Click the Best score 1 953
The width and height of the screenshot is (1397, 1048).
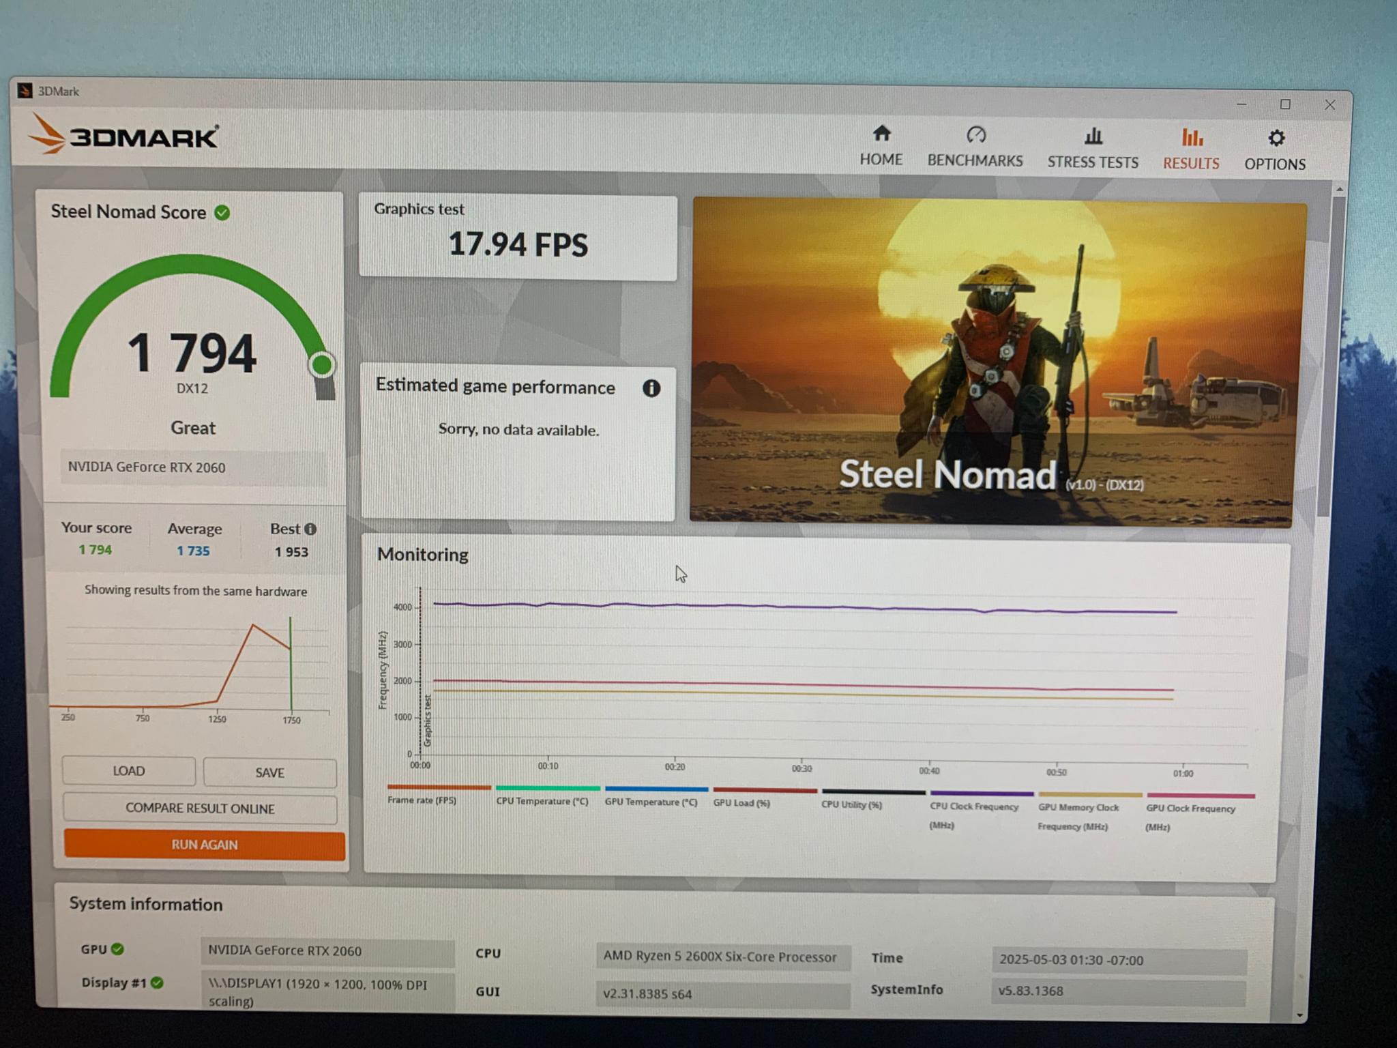291,552
